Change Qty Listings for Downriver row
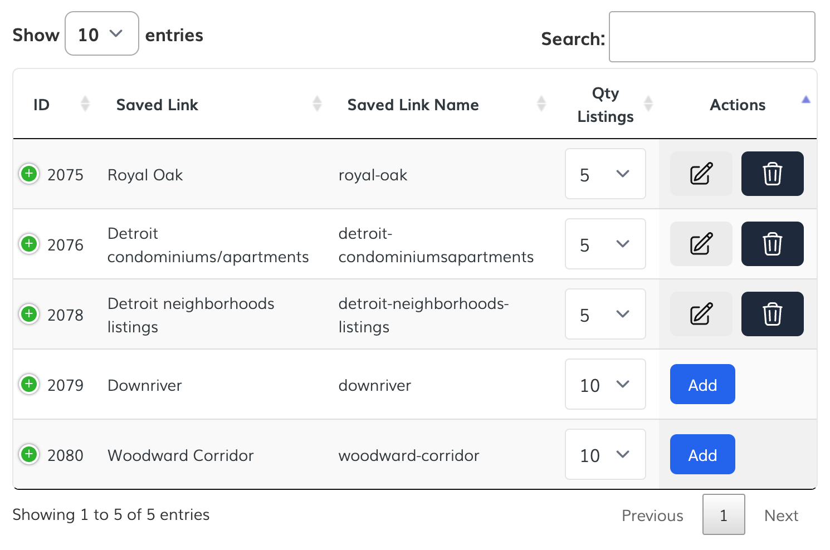 click(605, 385)
